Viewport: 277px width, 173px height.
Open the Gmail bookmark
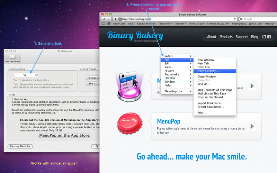pos(131,24)
